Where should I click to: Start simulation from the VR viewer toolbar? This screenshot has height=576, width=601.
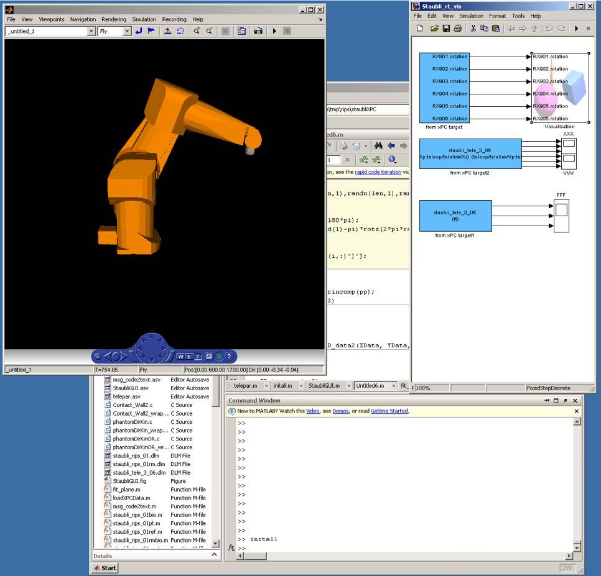274,31
